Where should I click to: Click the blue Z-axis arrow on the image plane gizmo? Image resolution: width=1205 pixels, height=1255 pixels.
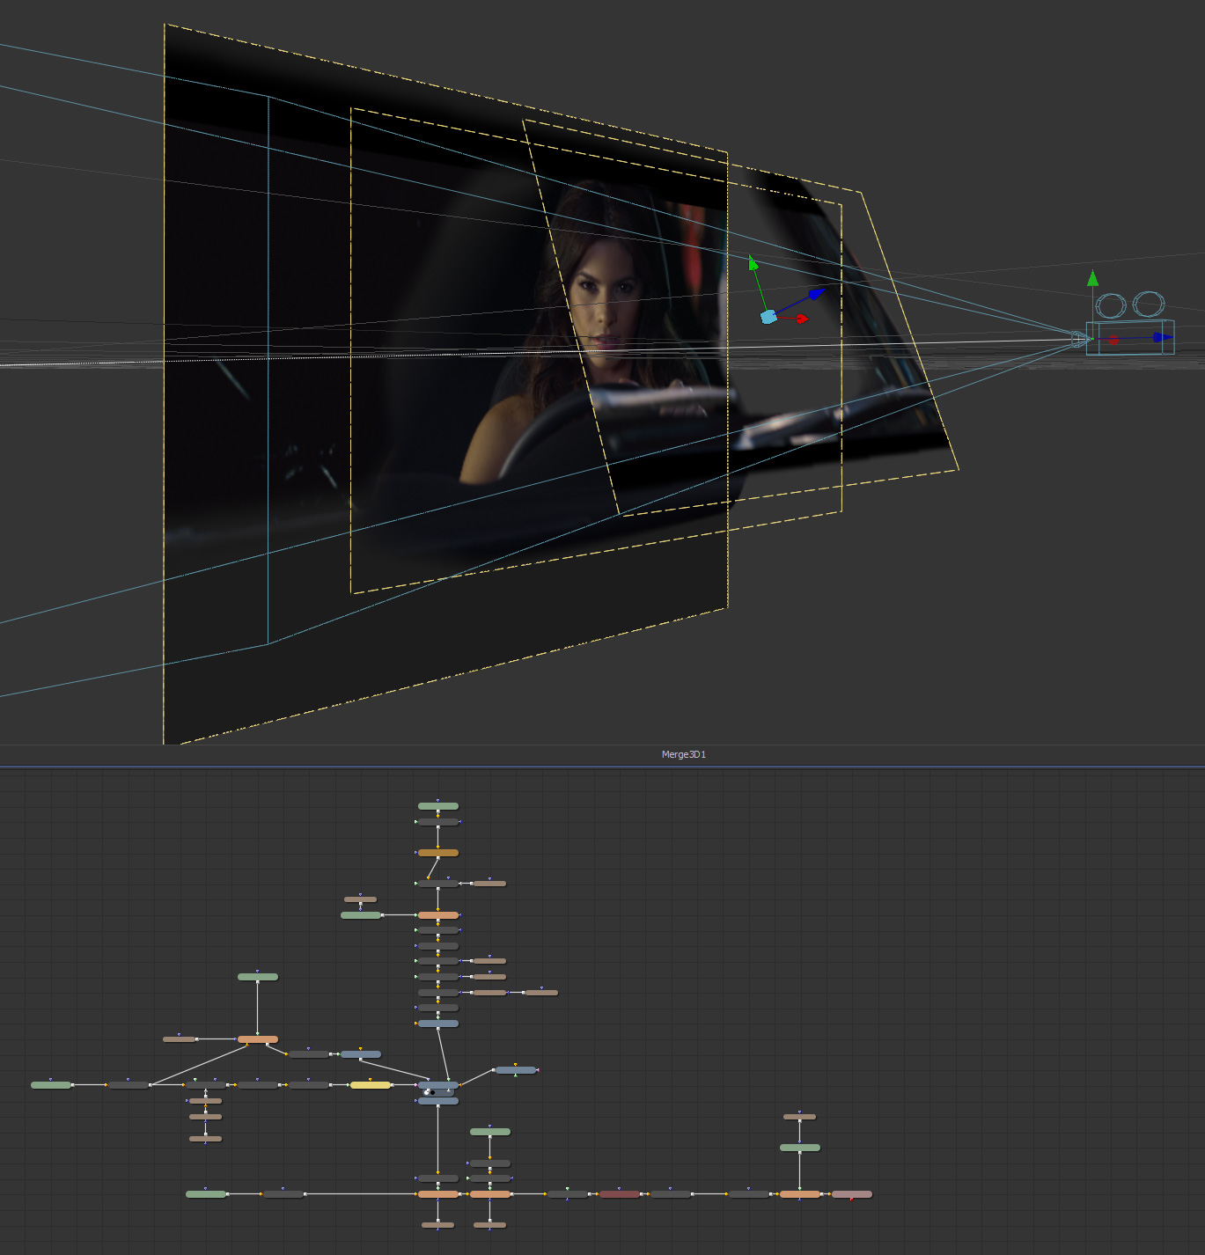pos(818,293)
